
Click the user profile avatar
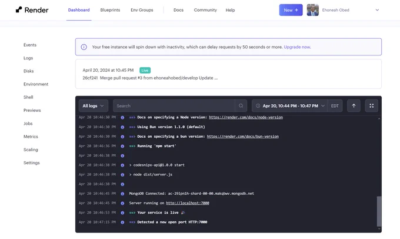pyautogui.click(x=312, y=10)
